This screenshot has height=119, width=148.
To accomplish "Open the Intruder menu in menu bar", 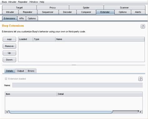I will click(x=12, y=2).
